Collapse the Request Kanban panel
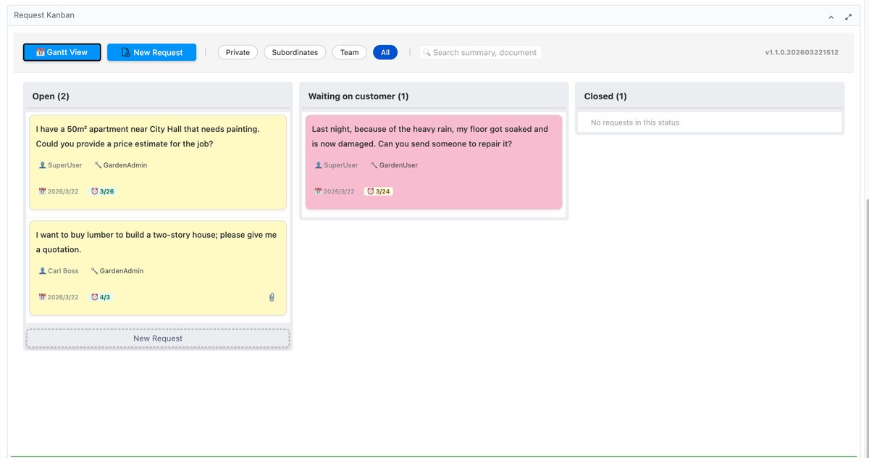This screenshot has height=458, width=869. click(x=831, y=17)
